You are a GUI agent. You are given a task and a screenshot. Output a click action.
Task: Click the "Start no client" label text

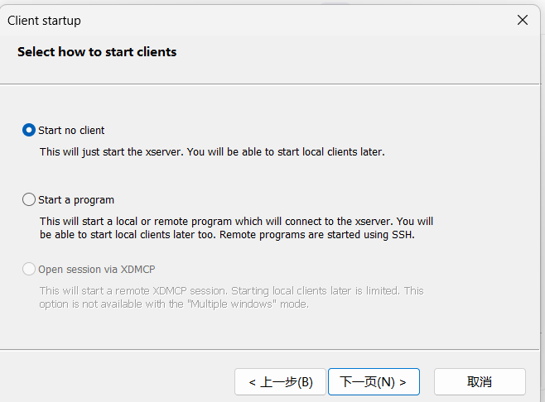point(71,130)
